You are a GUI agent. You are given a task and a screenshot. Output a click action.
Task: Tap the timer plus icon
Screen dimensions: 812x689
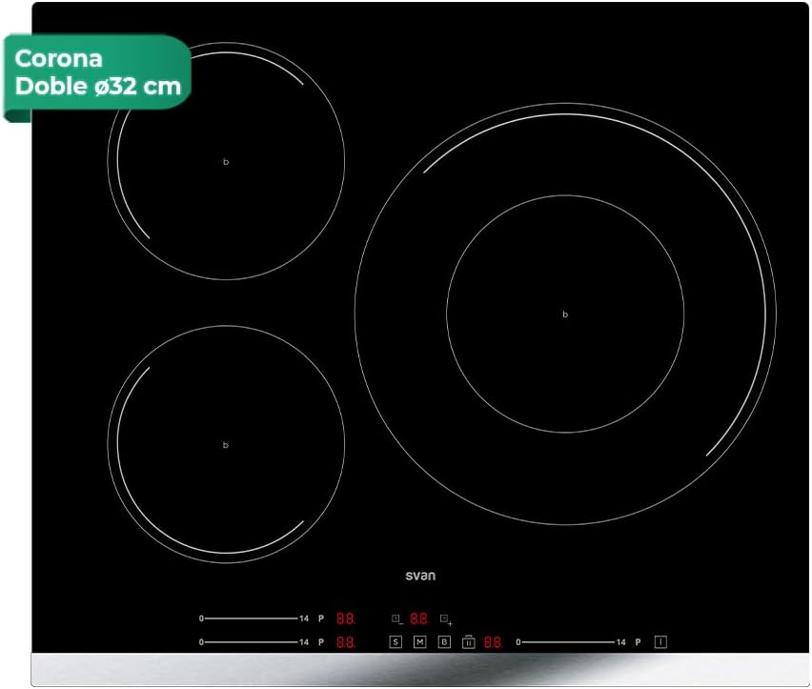445,618
